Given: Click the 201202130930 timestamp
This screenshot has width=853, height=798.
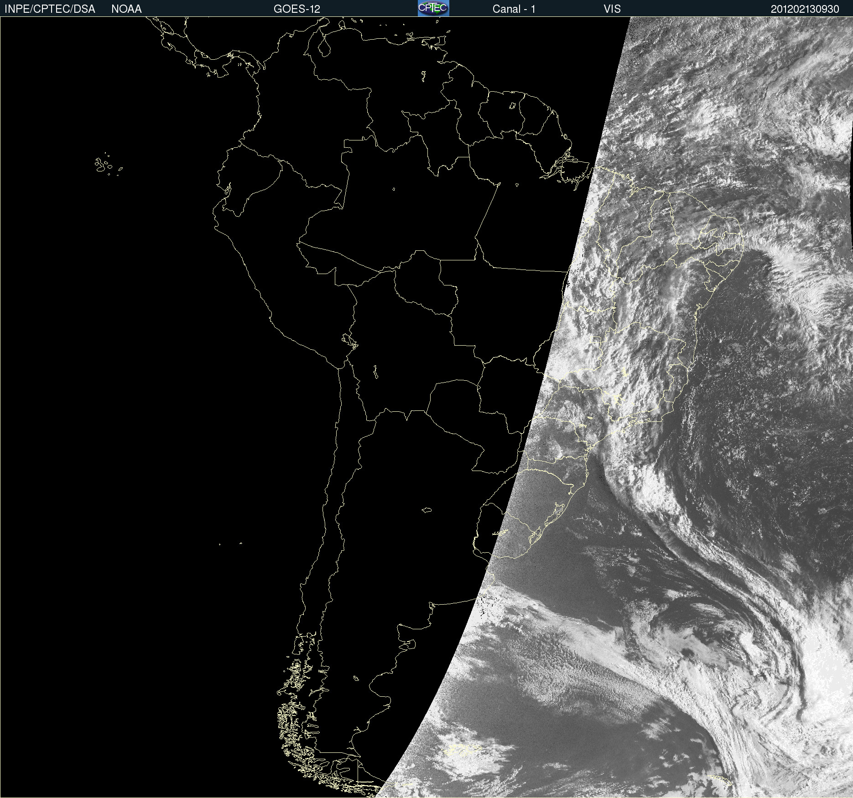Looking at the screenshot, I should [805, 9].
